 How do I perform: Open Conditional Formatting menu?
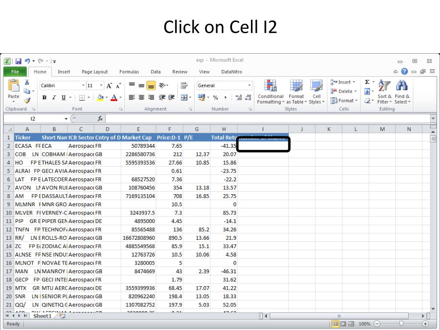point(271,92)
